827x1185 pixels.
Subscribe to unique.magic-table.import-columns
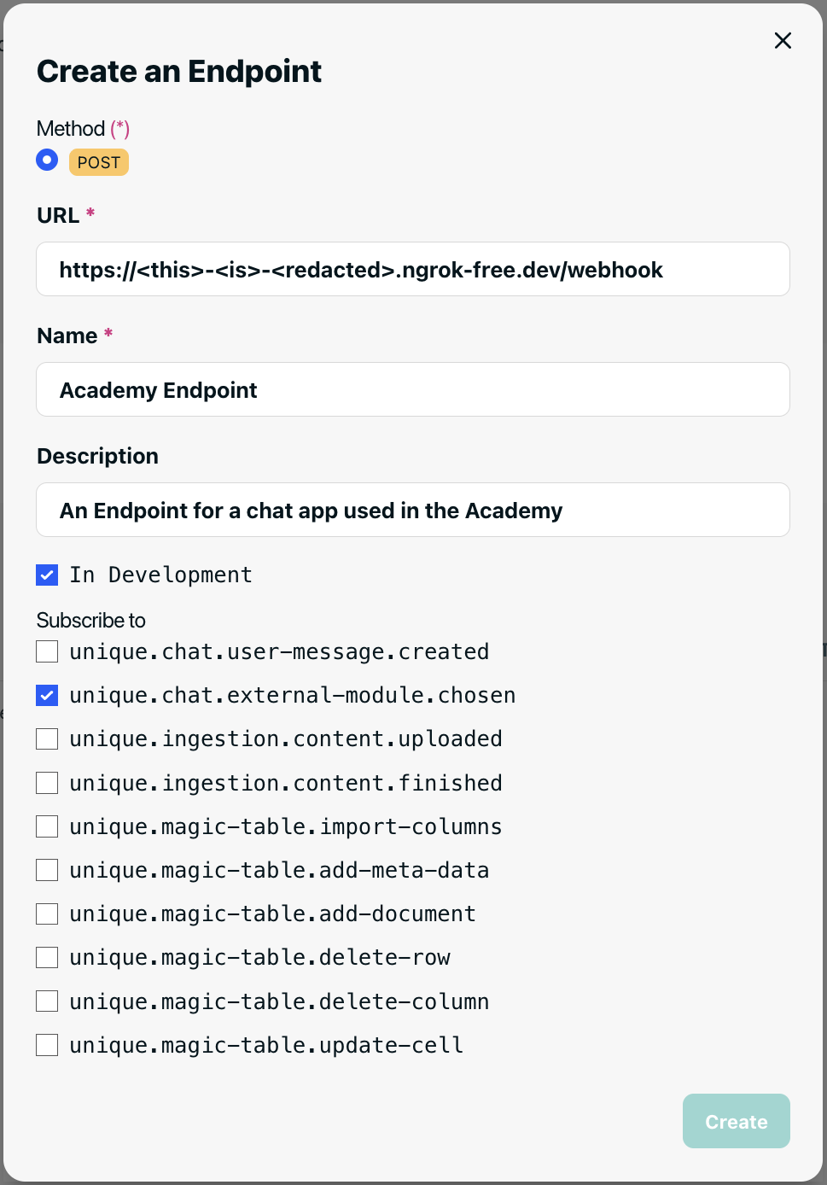tap(47, 826)
